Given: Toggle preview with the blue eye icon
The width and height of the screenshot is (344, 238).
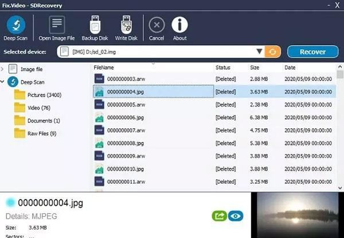Looking at the screenshot, I should coord(234,216).
